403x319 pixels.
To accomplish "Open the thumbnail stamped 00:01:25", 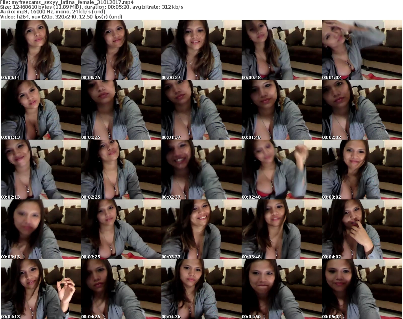I will tap(121, 110).
